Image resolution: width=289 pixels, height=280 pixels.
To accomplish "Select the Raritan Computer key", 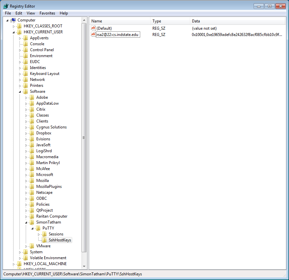I will (52, 216).
